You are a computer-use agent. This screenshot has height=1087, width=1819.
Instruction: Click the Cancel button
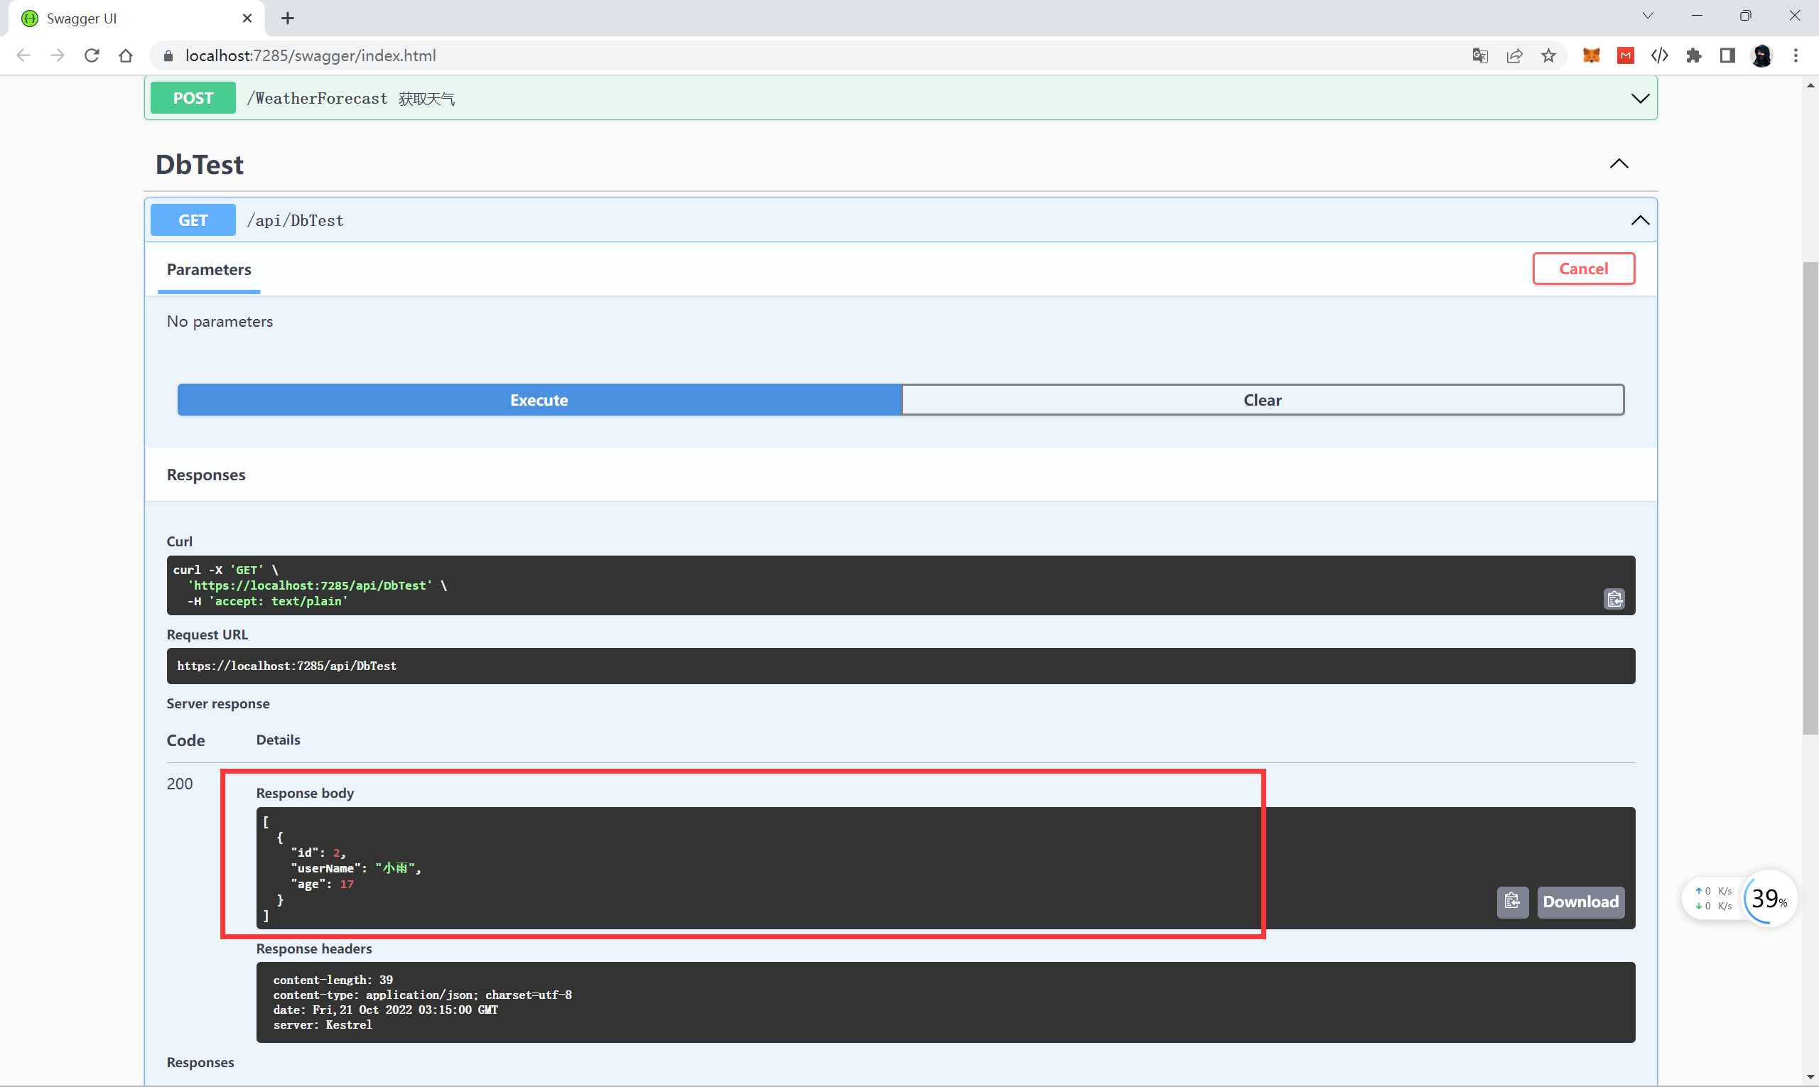[x=1582, y=269]
